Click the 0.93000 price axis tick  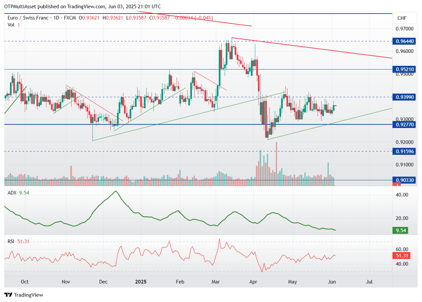(x=405, y=119)
